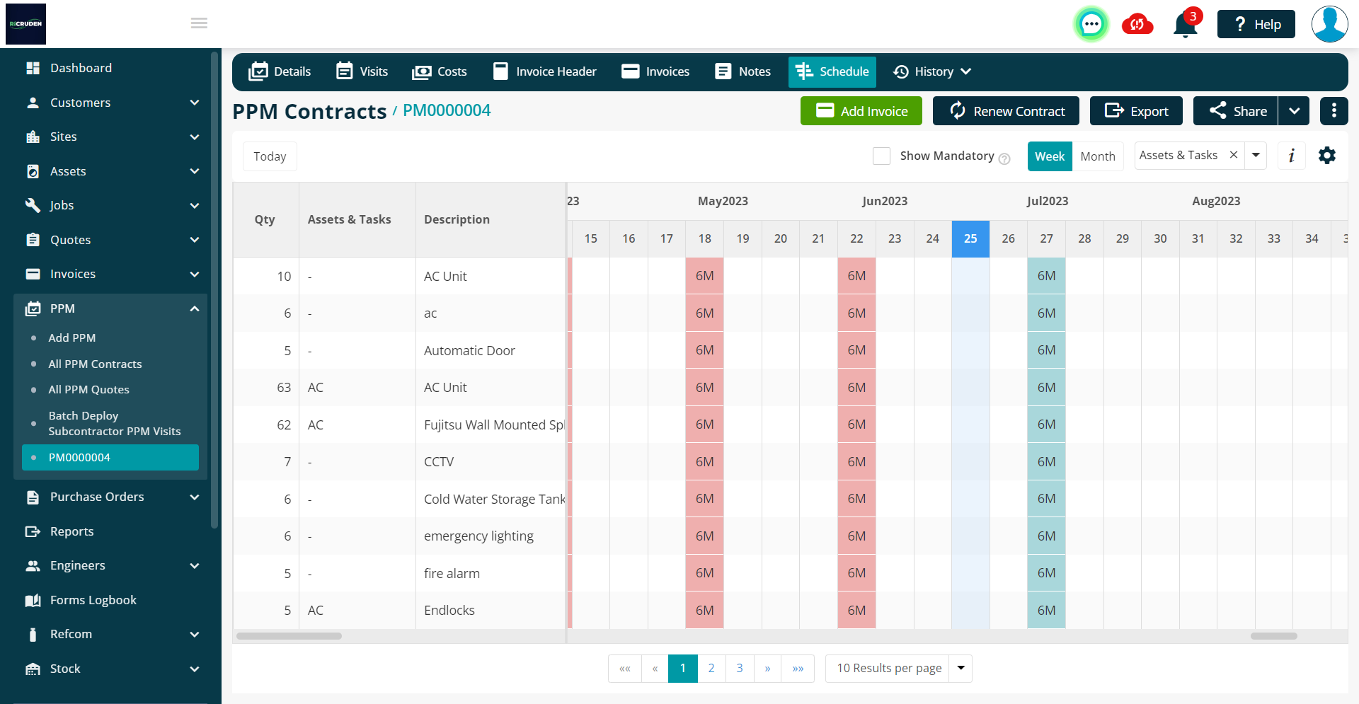This screenshot has width=1359, height=704.
Task: Open All PPM Contracts in sidebar
Action: tap(95, 364)
